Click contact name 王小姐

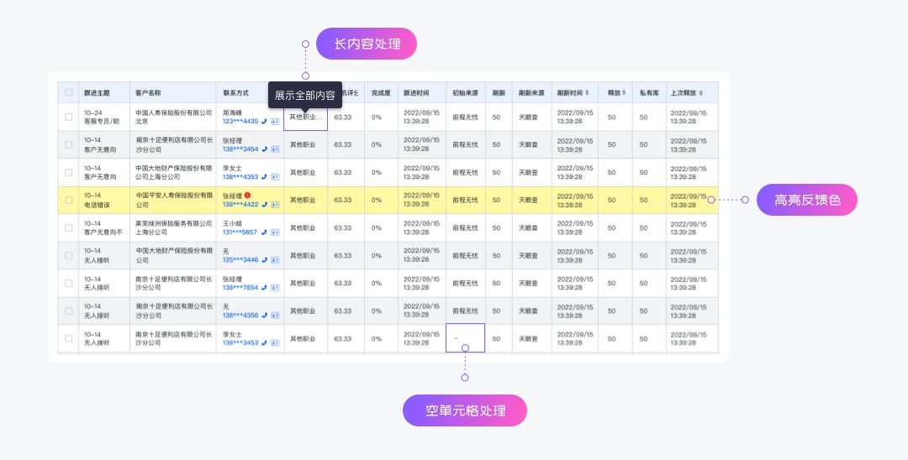(x=232, y=223)
